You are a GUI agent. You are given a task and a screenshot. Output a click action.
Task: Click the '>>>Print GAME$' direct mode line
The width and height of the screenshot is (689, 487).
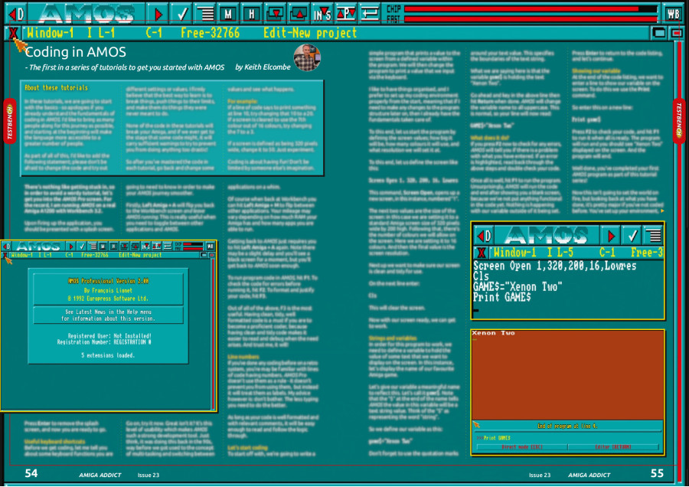(x=494, y=438)
